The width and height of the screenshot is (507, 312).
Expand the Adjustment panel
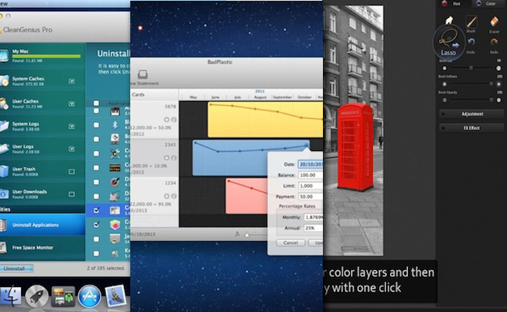(471, 114)
